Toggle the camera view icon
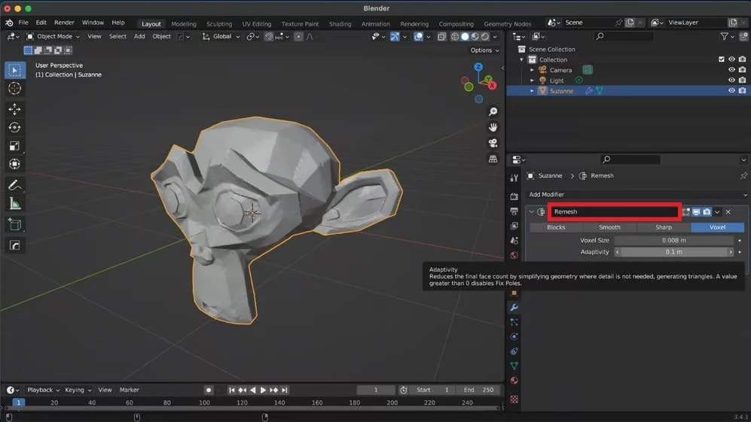 coord(493,143)
